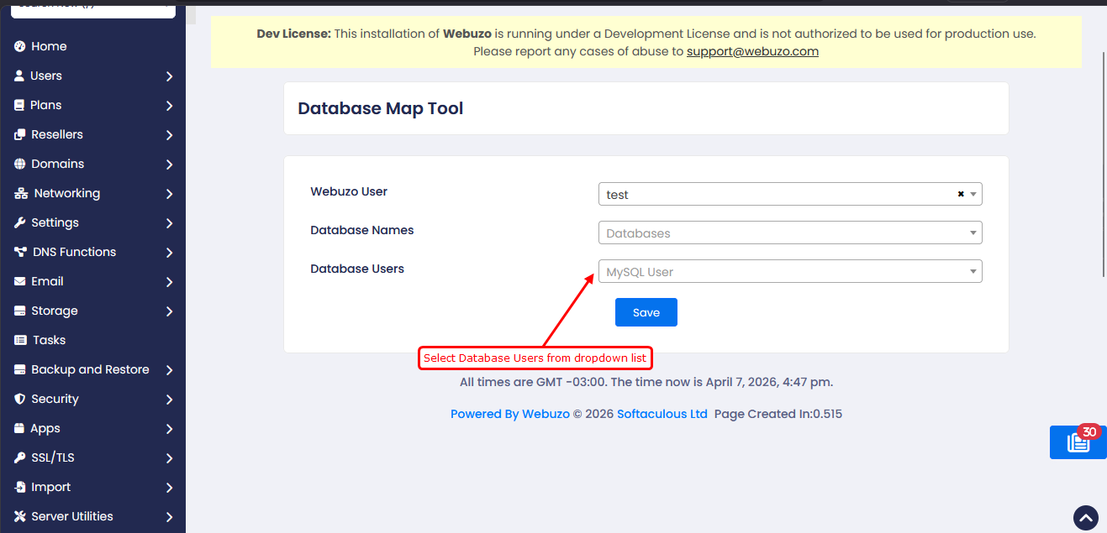This screenshot has height=533, width=1107.
Task: Open the Database Names dropdown
Action: [789, 233]
